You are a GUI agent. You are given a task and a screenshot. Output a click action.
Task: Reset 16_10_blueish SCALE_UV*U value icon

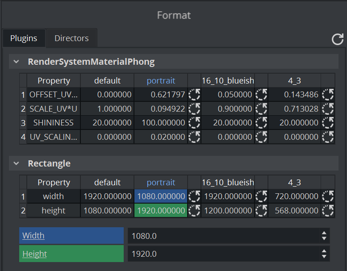(261, 108)
